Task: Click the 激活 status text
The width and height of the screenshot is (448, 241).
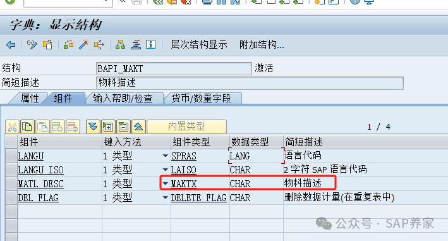Action: click(264, 68)
